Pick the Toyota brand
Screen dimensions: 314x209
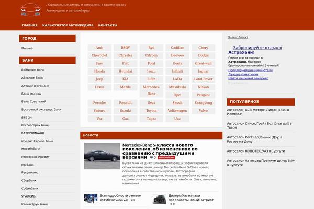tap(151, 111)
